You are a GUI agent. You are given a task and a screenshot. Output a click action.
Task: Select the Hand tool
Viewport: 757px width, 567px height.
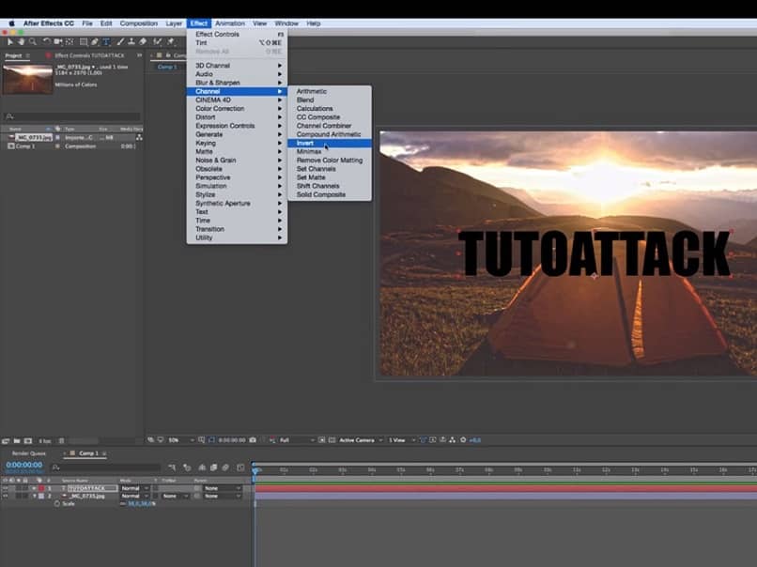[x=22, y=41]
